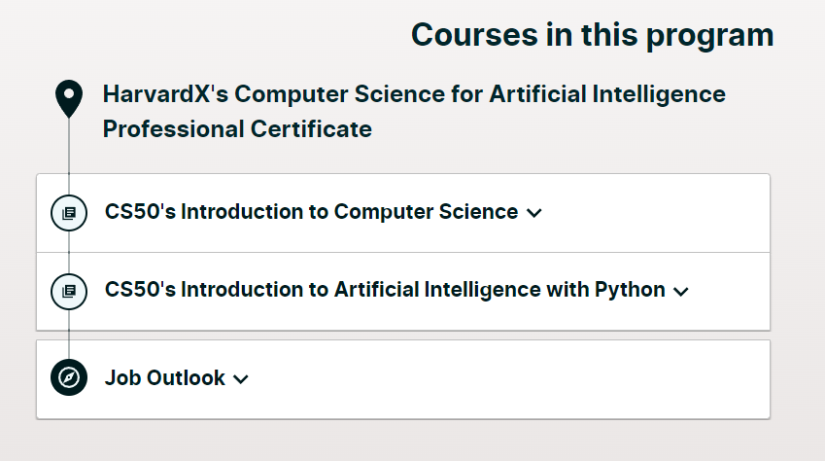Open CS50's Introduction to Computer Science title
Viewport: 825px width, 461px height.
(311, 212)
